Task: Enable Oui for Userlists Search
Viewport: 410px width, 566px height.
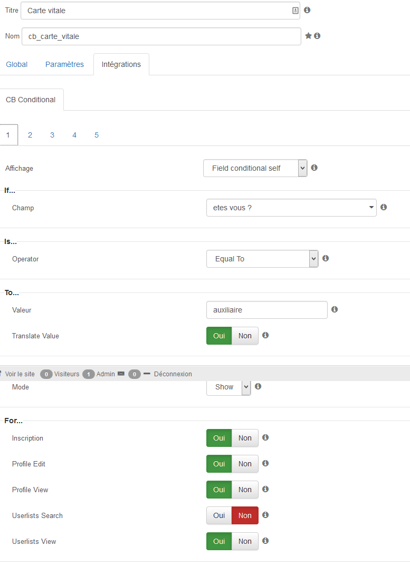Action: [x=219, y=515]
